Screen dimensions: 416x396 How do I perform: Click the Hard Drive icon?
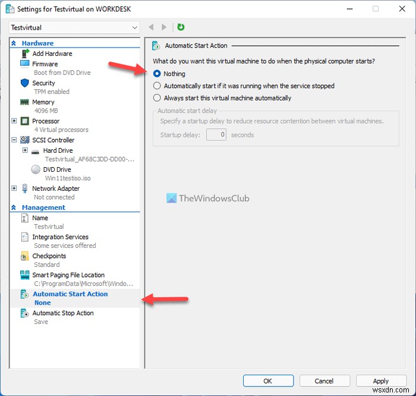[35, 152]
